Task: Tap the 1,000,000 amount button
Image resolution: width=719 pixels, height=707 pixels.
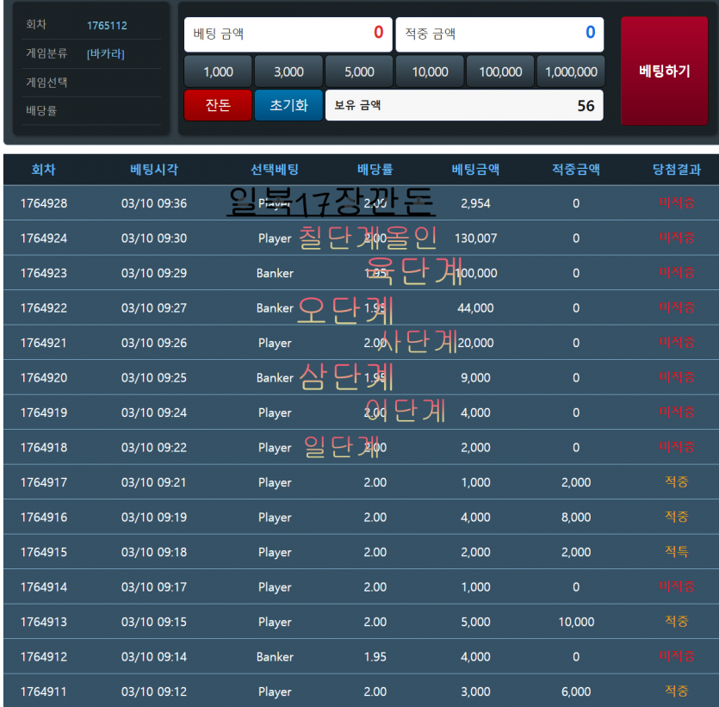Action: [571, 71]
